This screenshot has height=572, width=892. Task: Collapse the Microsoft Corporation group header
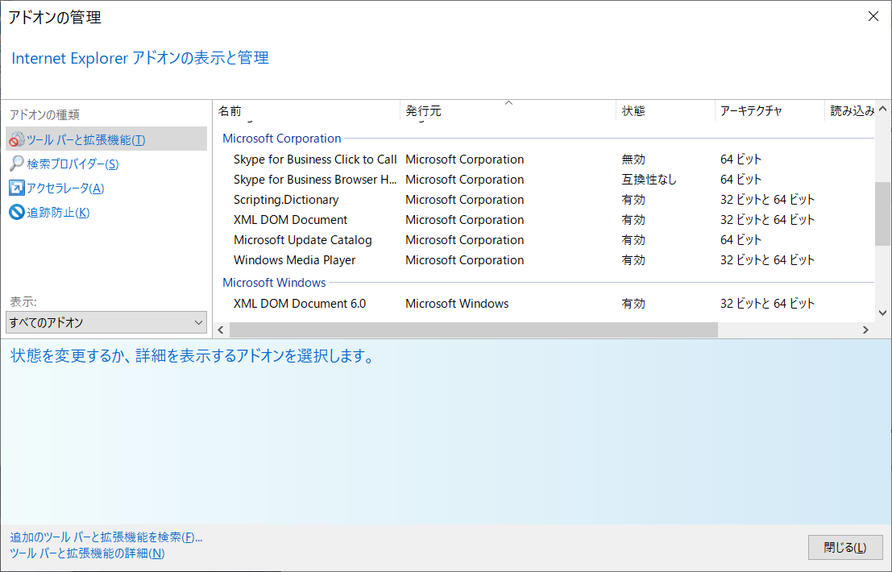point(281,139)
